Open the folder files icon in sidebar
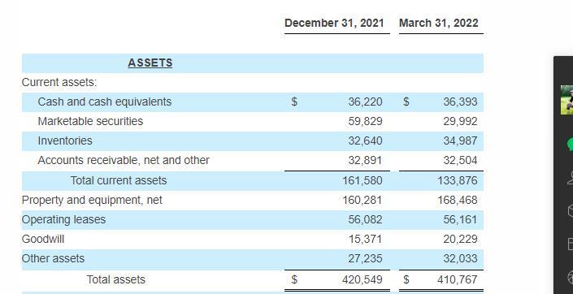The image size is (573, 294). (x=570, y=244)
